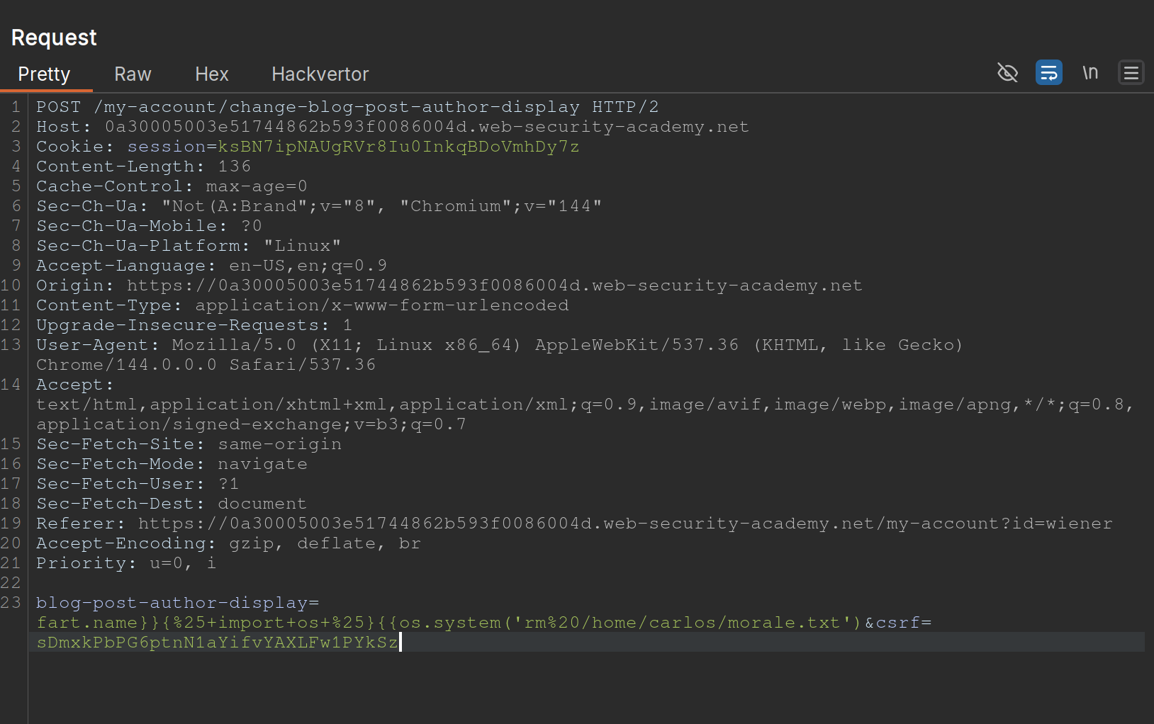The image size is (1154, 724).
Task: Open the Hackvertor tab
Action: tap(320, 74)
